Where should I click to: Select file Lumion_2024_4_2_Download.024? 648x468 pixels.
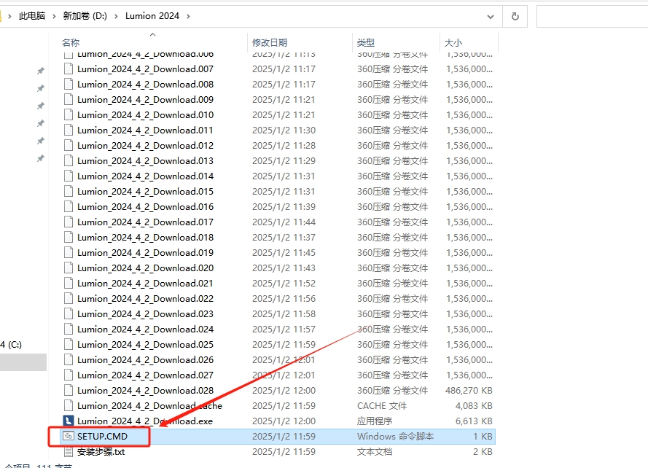145,329
